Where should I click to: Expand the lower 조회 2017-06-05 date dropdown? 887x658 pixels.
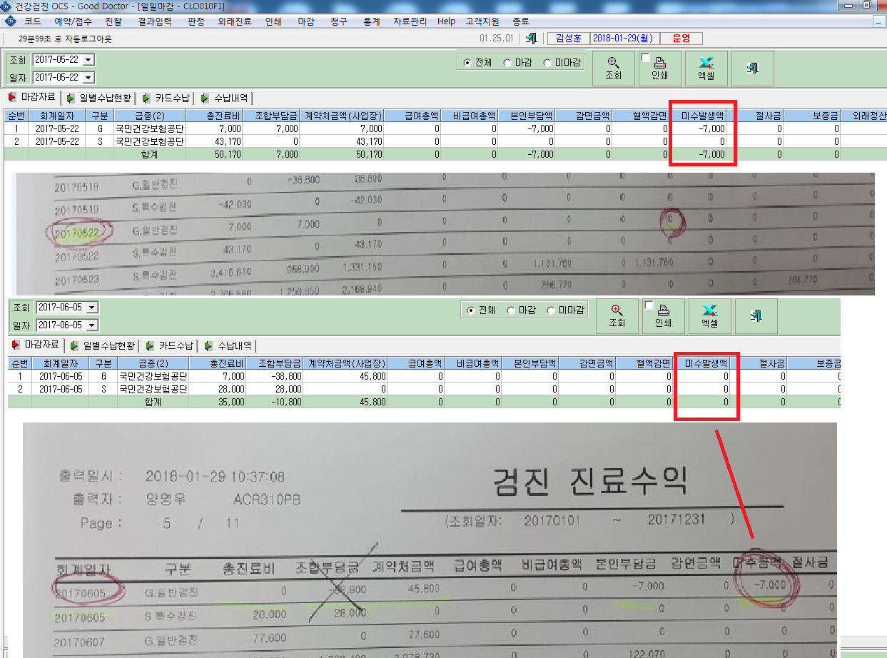[92, 308]
